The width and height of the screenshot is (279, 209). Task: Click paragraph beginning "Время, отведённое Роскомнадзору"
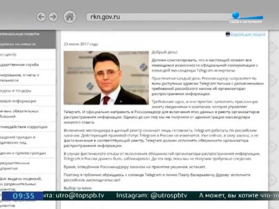pyautogui.click(x=135, y=167)
